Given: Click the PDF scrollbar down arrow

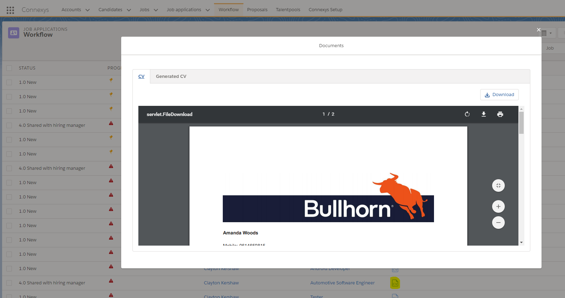Looking at the screenshot, I should tap(521, 242).
